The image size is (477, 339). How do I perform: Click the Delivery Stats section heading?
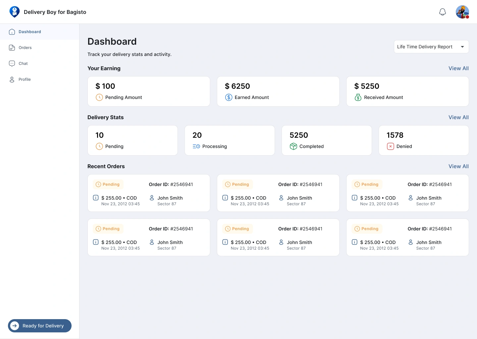coord(105,117)
